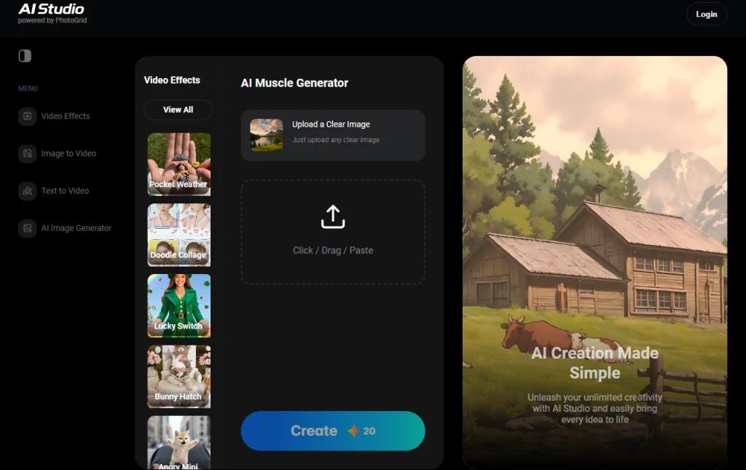
Task: Click the Click / Drag / Paste upload area
Action: click(332, 232)
